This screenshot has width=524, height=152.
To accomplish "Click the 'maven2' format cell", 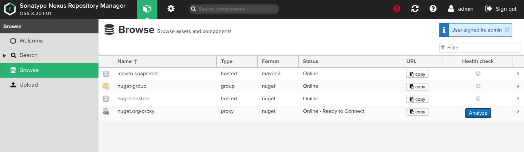I will click(x=271, y=74).
